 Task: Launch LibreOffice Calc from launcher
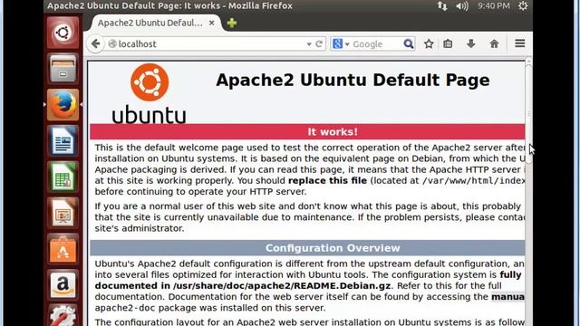point(63,177)
